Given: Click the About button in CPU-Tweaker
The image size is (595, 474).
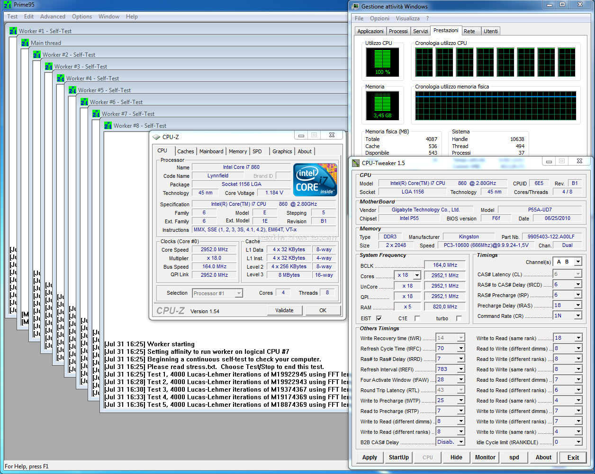Looking at the screenshot, I should pos(543,457).
